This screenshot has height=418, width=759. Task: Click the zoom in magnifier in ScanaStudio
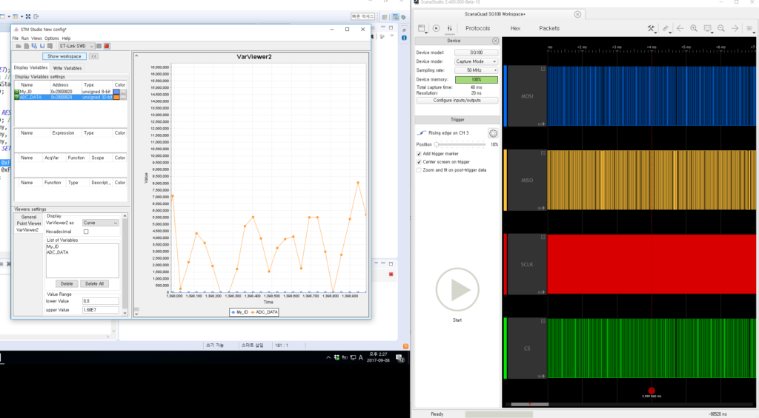point(693,28)
